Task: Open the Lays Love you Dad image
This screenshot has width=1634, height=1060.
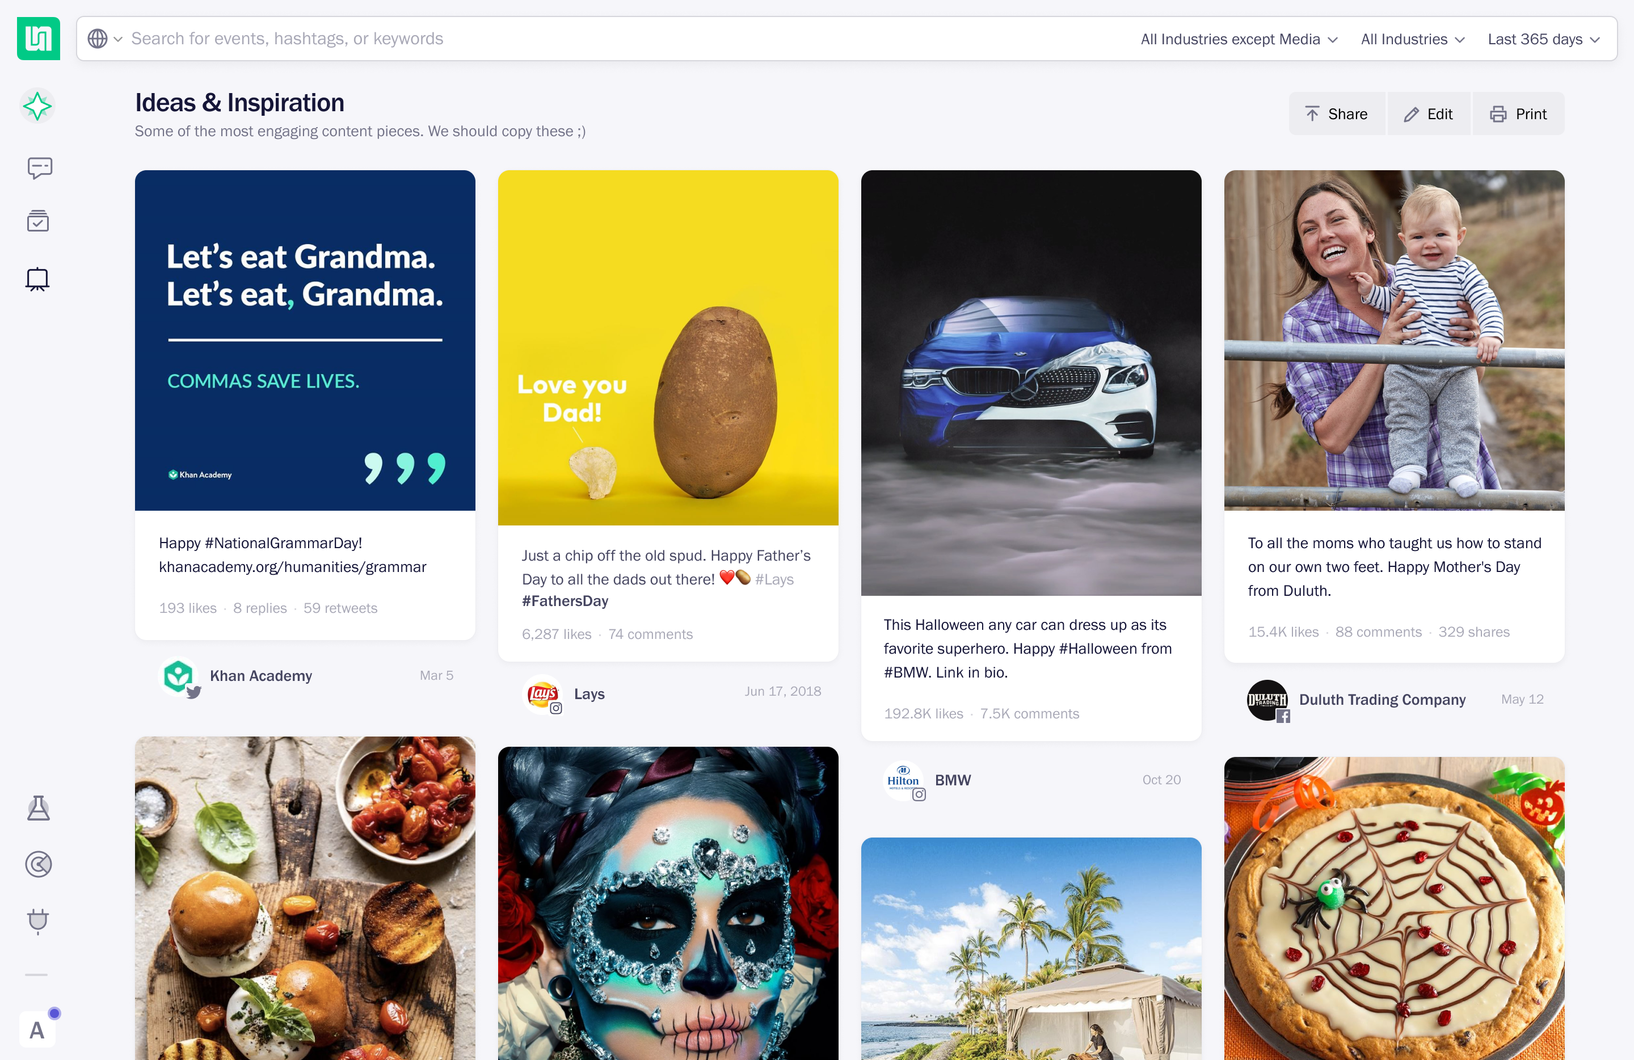Action: coord(667,347)
